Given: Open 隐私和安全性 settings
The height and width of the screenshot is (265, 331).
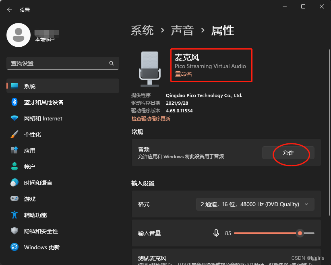Looking at the screenshot, I should [63, 231].
